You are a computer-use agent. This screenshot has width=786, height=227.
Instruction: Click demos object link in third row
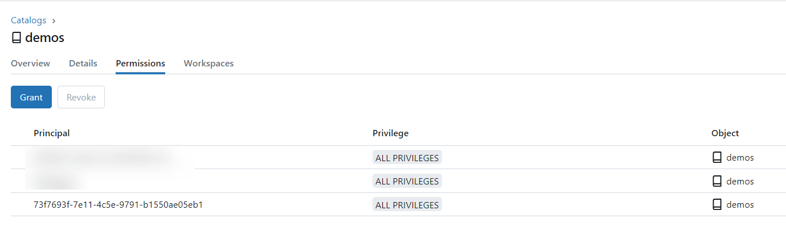[x=740, y=205]
